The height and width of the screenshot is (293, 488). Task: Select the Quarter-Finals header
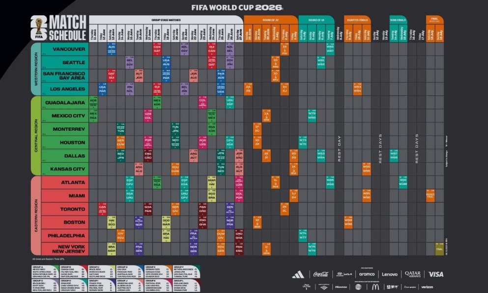(x=357, y=20)
